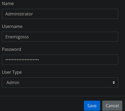Image resolution: width=125 pixels, height=111 pixels.
Task: Click on the masked password dots
Action: coord(22,60)
